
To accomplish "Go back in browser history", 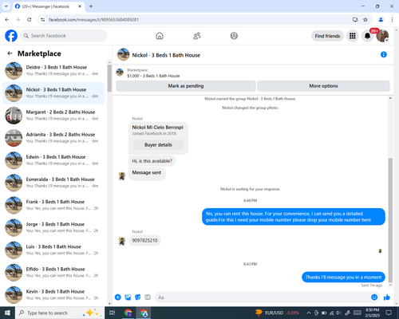I will click(x=7, y=19).
